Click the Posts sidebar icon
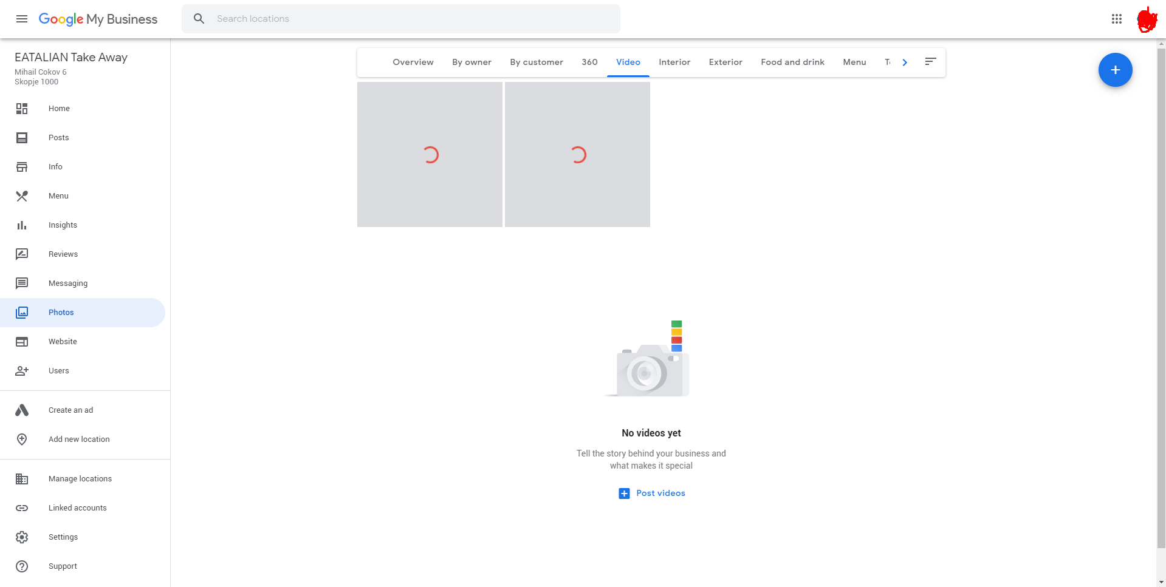 (x=22, y=138)
